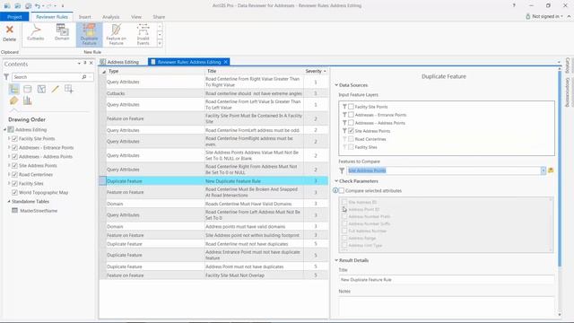
Task: Click the Result Details Title field
Action: pos(447,279)
